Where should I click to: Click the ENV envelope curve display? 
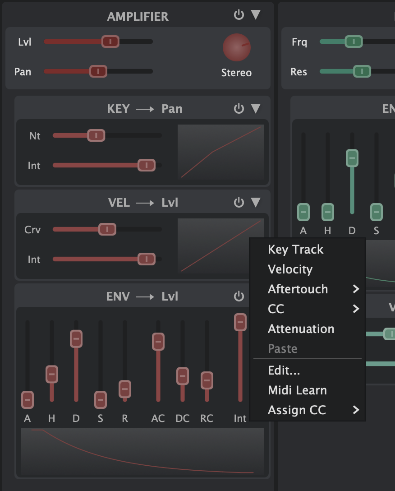point(142,452)
